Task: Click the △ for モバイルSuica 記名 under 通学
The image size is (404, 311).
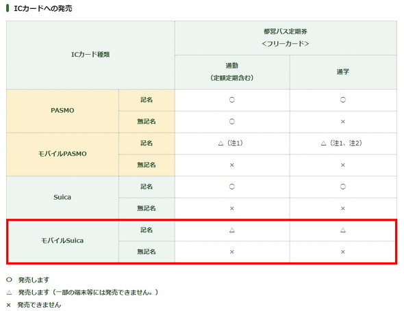Action: [343, 230]
